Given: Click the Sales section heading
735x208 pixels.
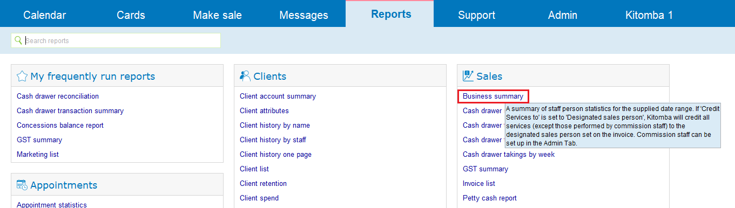Looking at the screenshot, I should pyautogui.click(x=489, y=77).
